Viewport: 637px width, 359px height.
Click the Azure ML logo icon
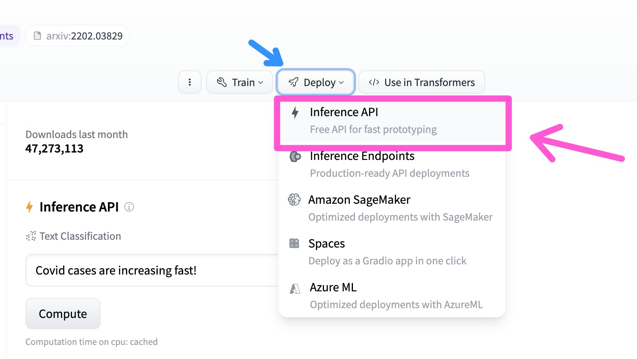pyautogui.click(x=295, y=289)
